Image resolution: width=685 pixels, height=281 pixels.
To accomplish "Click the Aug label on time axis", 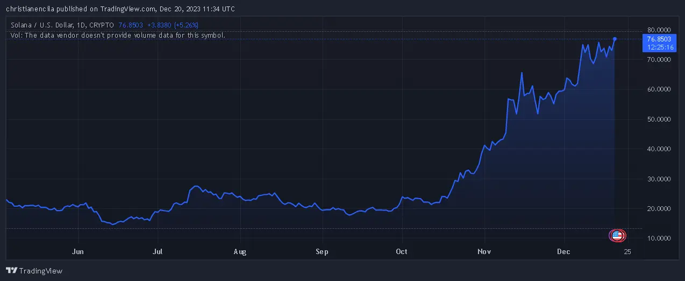I will [x=240, y=251].
